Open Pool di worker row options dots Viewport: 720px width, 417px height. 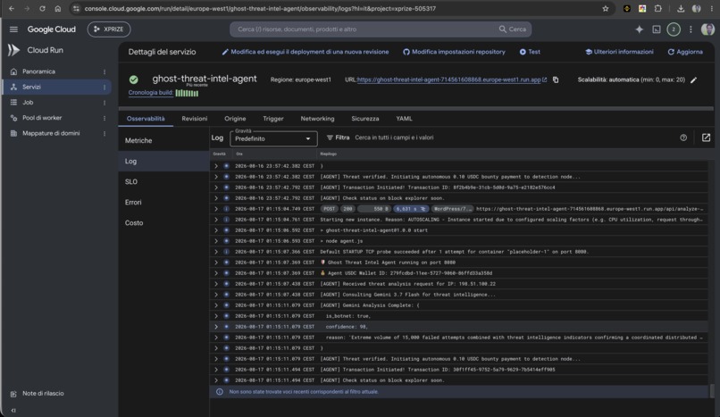105,118
